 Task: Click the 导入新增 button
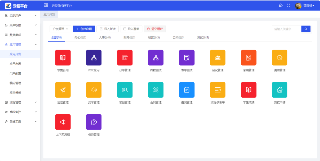pyautogui.click(x=107, y=29)
